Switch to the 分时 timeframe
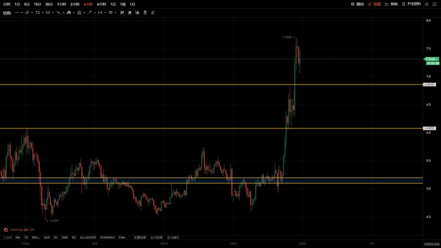Screen dimensions: 441x248 point(7,4)
